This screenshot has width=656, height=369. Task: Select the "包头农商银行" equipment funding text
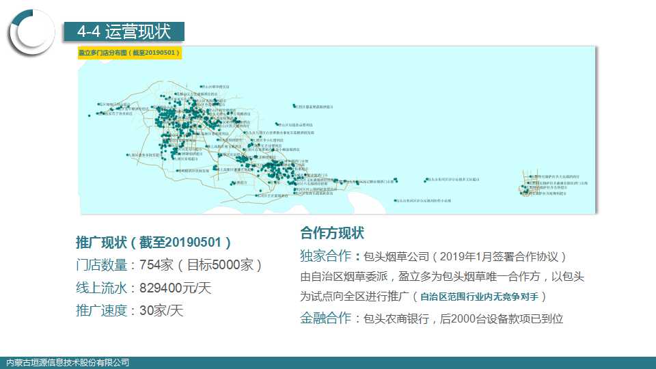463,318
